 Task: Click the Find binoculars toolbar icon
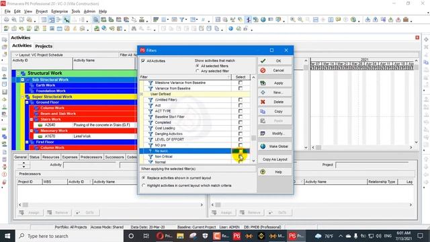pyautogui.click(x=134, y=28)
